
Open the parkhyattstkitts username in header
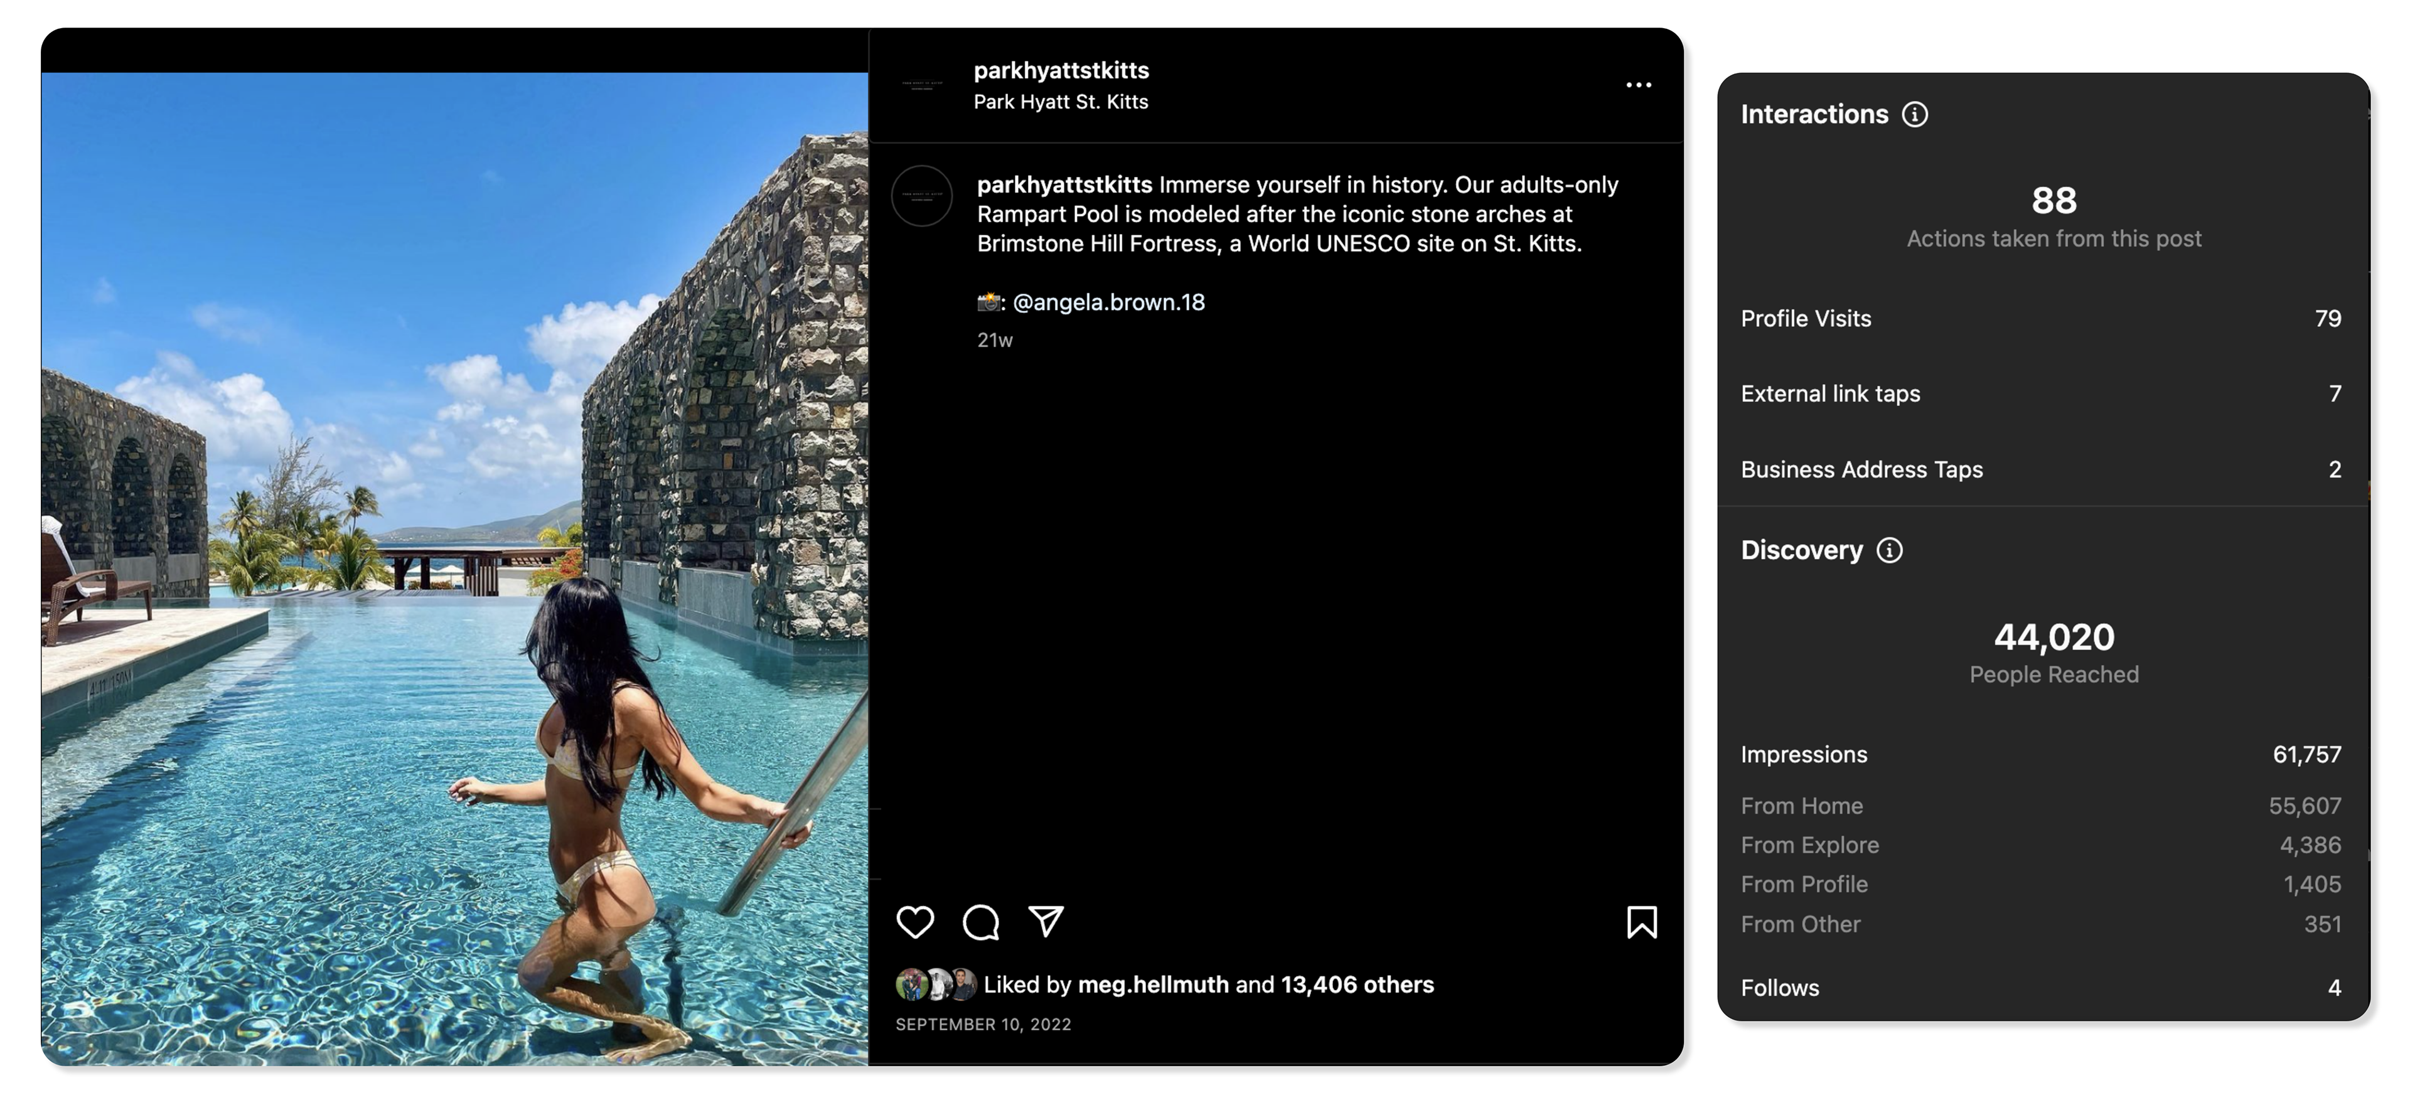(x=1061, y=70)
